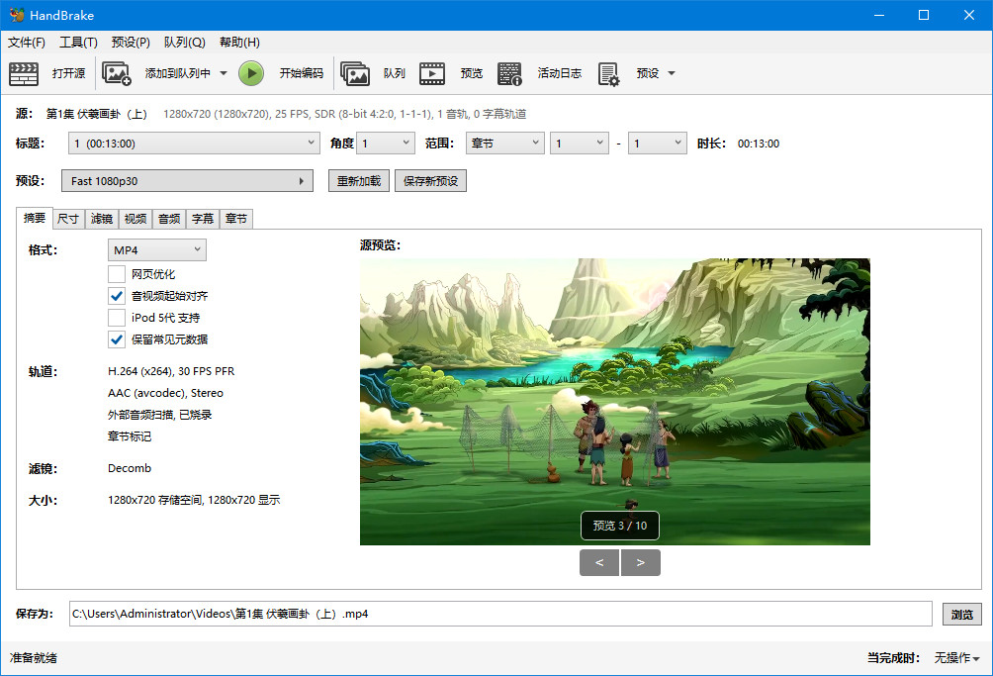This screenshot has height=676, width=993.
Task: Open the 标题 title dropdown
Action: point(193,144)
